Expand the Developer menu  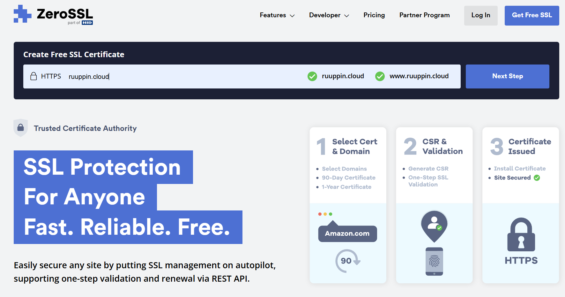(325, 15)
